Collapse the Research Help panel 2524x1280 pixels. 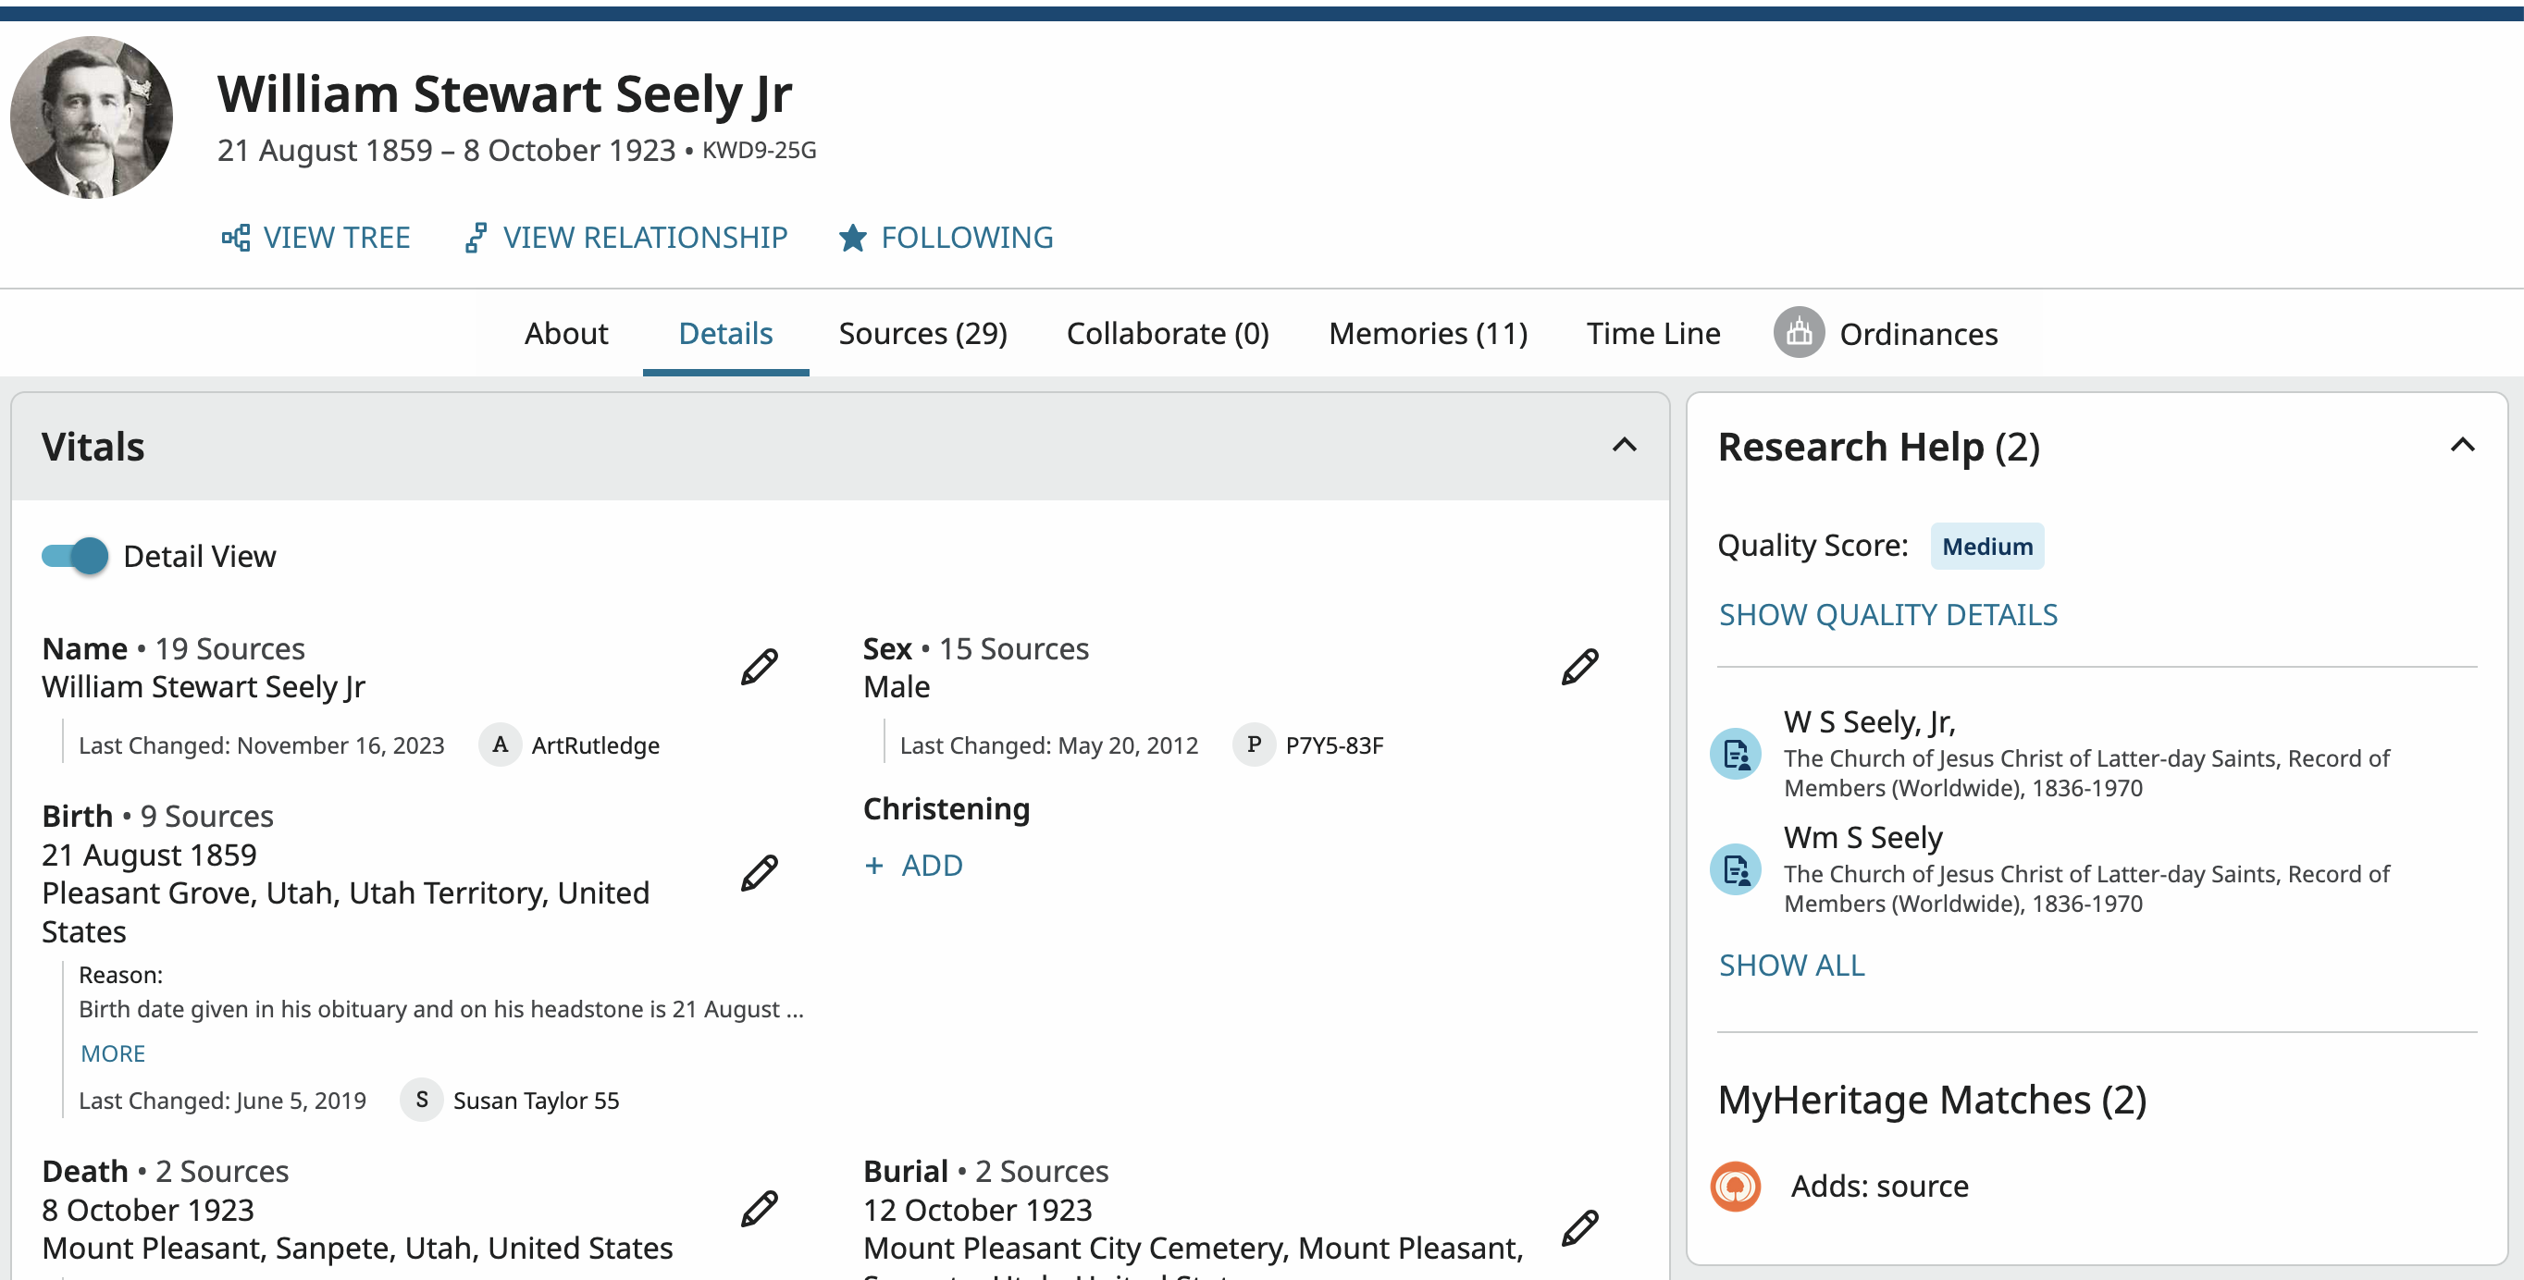[2461, 446]
